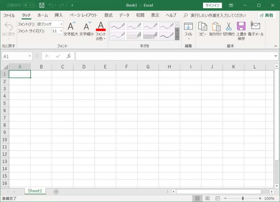
Task: Open the 表示 tab
Action: coord(155,16)
